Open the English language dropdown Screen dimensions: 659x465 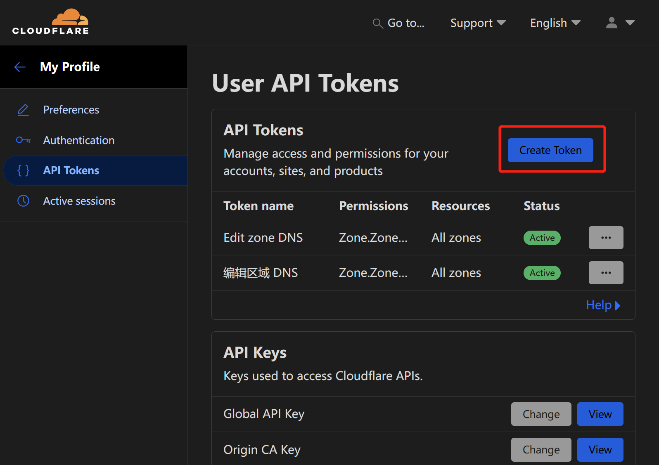(555, 23)
